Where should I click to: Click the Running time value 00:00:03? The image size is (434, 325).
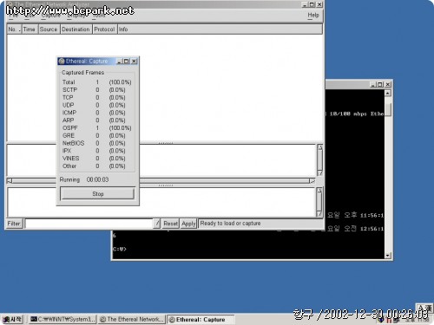pos(97,179)
